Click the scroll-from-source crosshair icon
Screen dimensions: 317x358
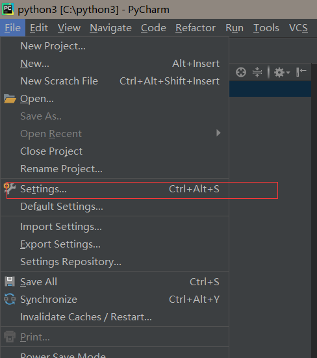pos(241,72)
